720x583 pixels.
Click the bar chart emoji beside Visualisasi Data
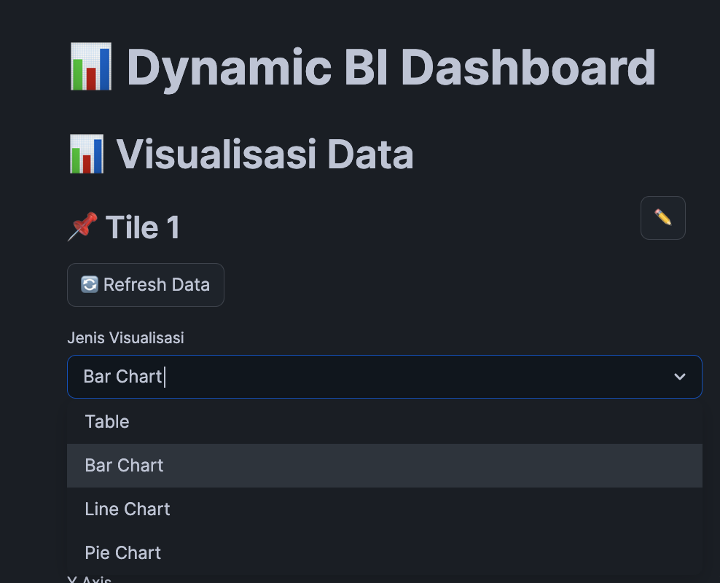[x=86, y=154]
